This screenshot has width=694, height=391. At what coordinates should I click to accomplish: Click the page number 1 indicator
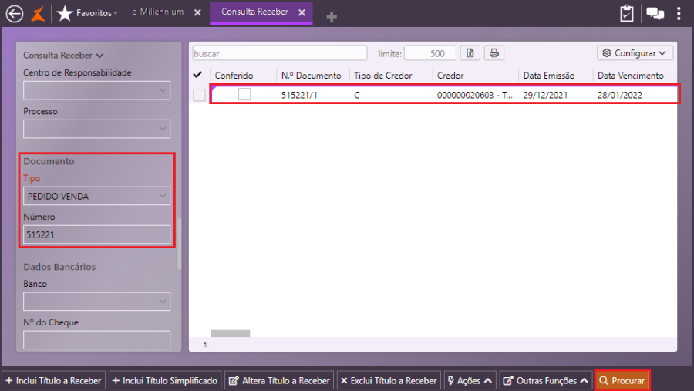point(205,345)
